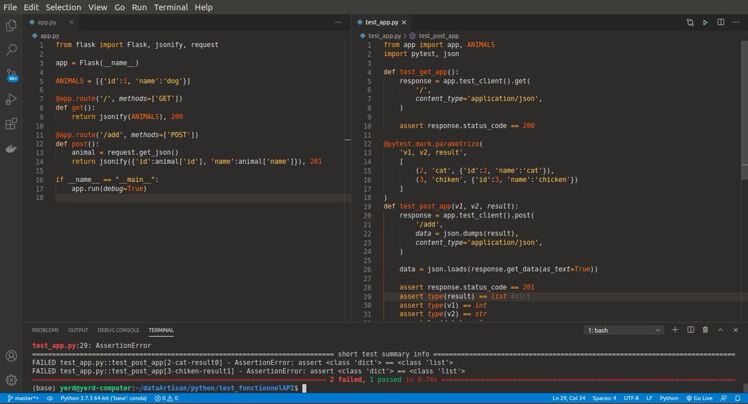Click 'def test_post_app(v1, v2, result):' line
Screen dimensions: 748x404
click(x=451, y=206)
